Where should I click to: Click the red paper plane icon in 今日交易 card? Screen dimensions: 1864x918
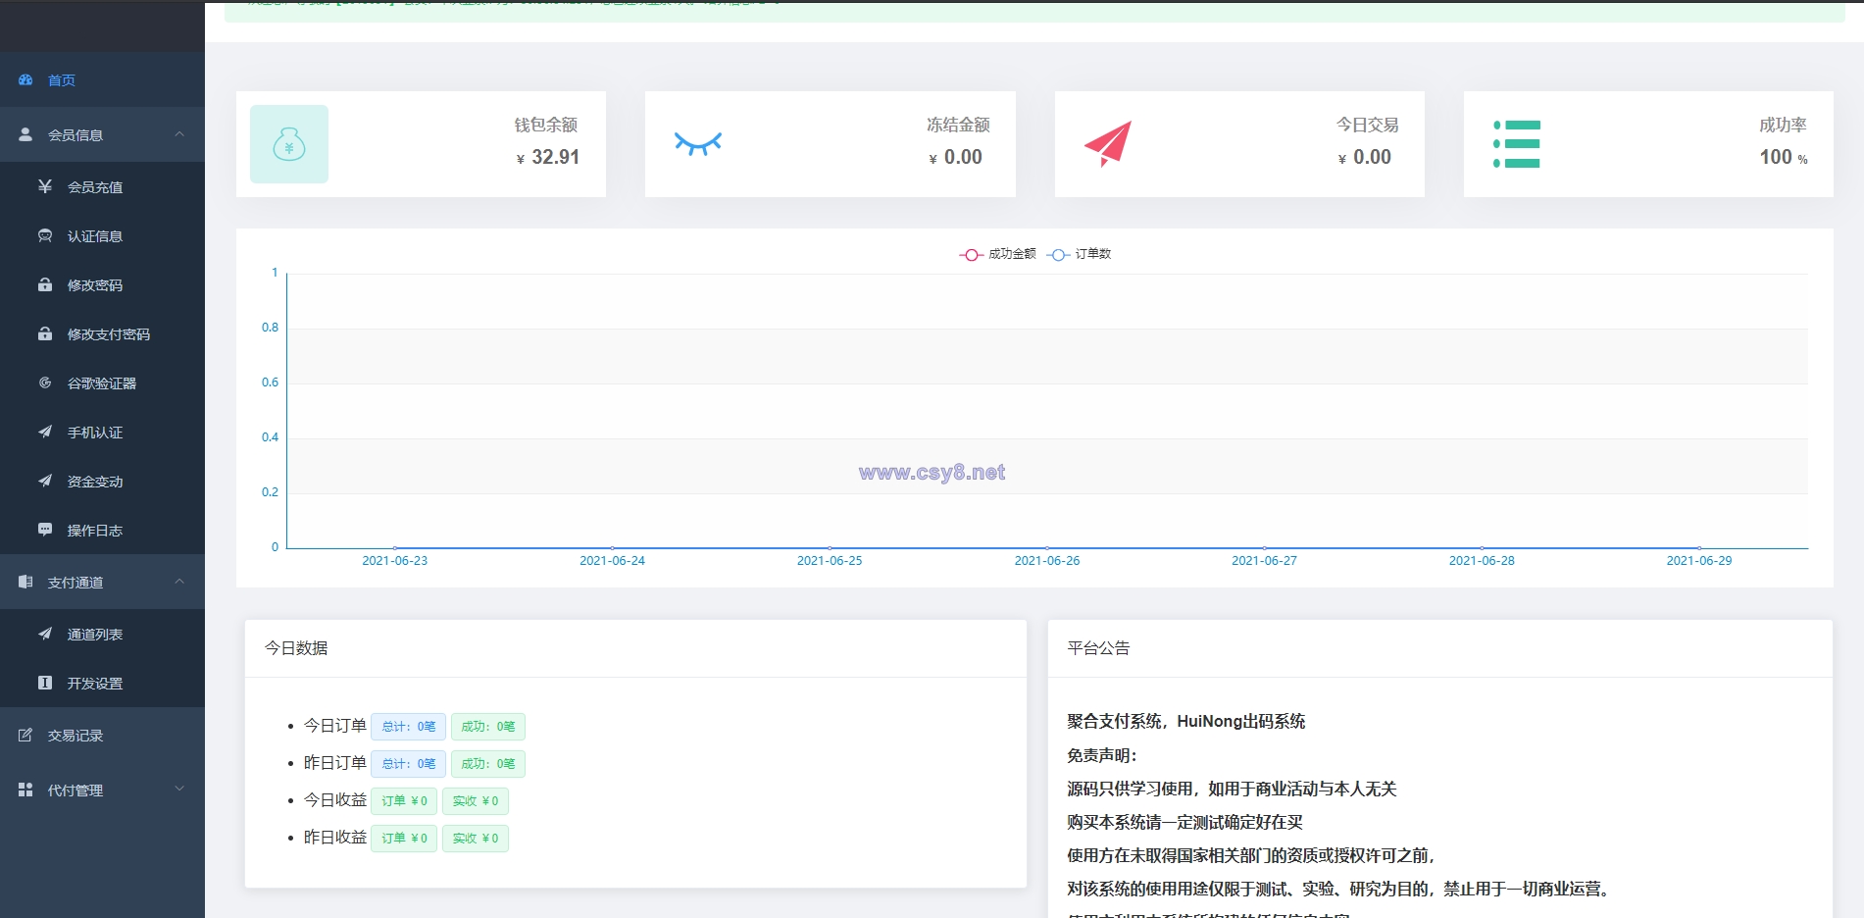click(x=1108, y=144)
